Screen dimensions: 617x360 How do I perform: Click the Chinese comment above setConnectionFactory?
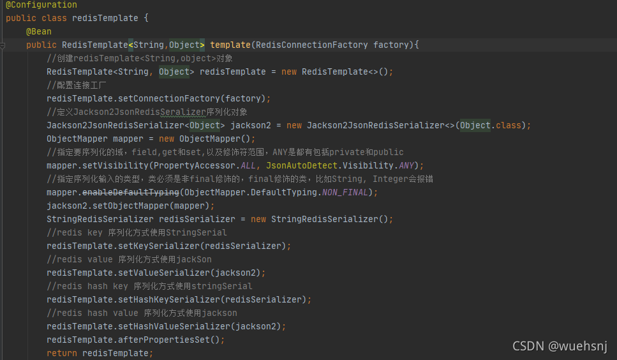pos(77,85)
